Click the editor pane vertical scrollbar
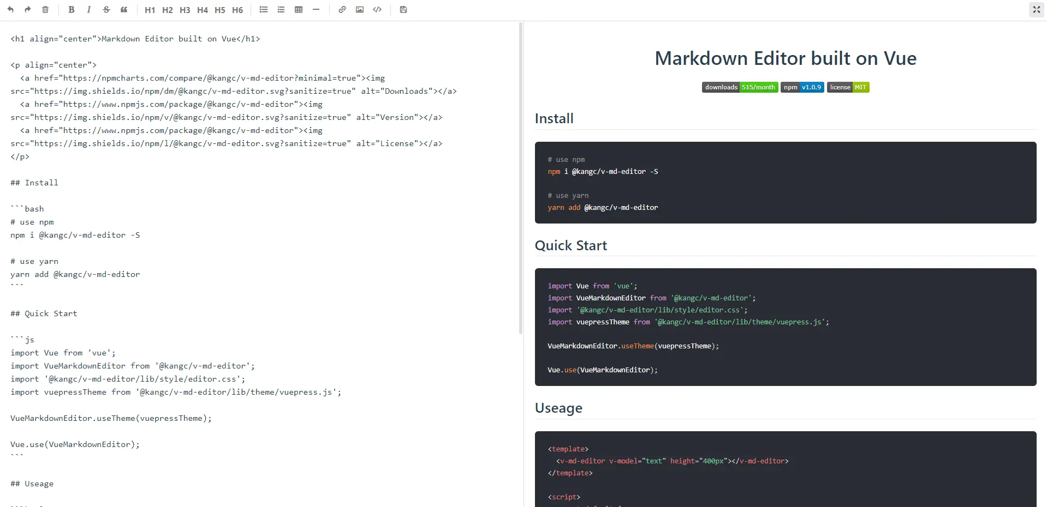This screenshot has width=1047, height=507. point(521,178)
